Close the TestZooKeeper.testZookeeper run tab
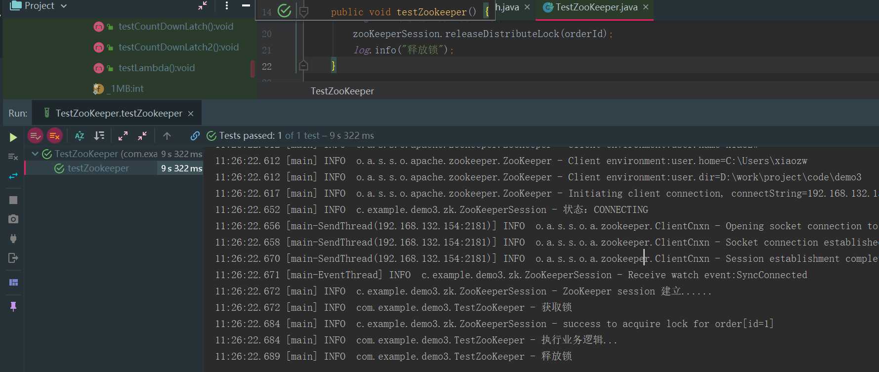Viewport: 879px width, 372px height. (191, 114)
